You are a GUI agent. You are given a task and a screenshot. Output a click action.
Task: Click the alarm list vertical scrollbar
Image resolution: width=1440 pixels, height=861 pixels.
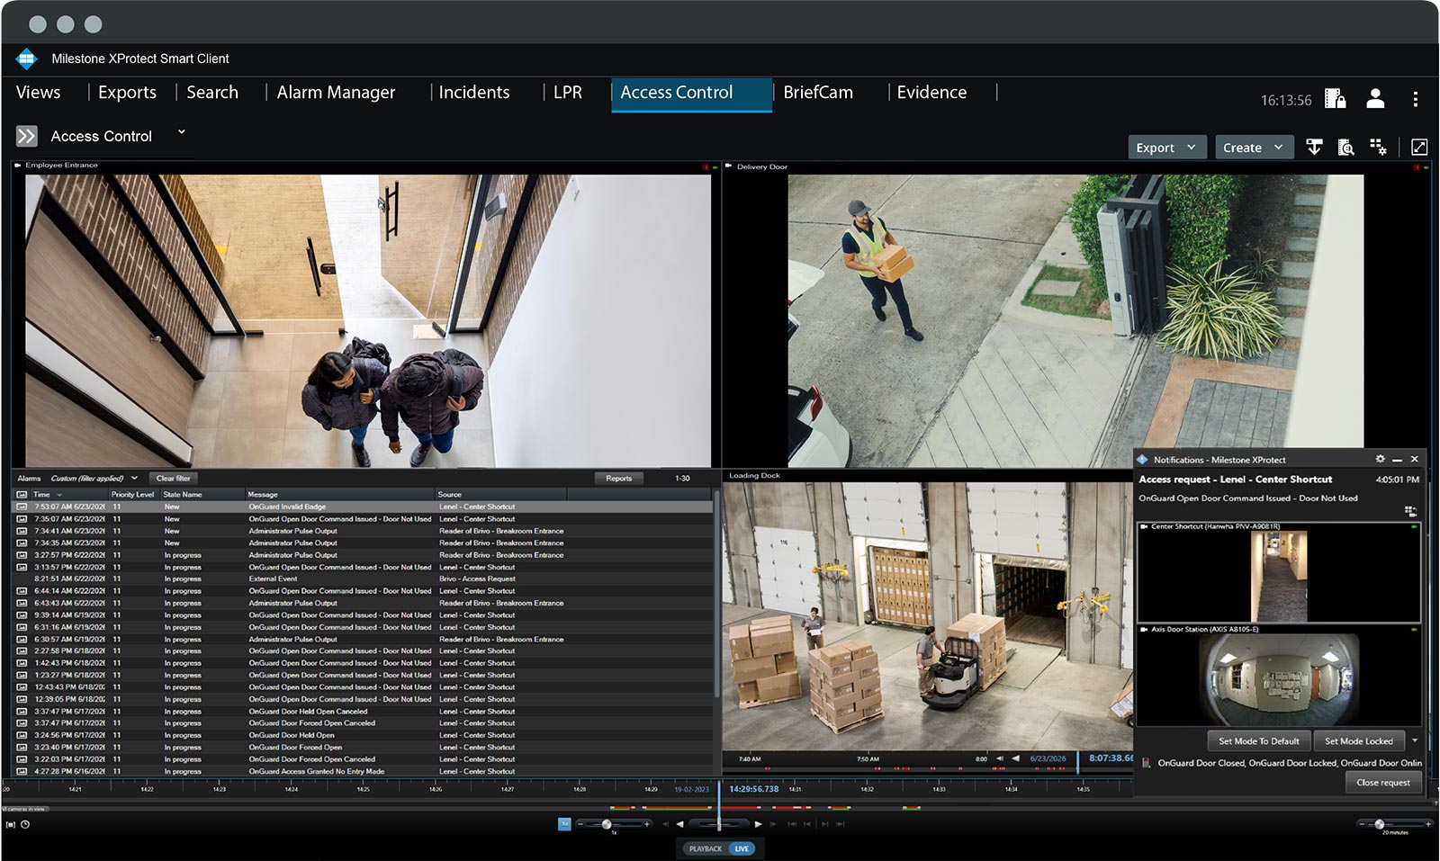pyautogui.click(x=716, y=594)
